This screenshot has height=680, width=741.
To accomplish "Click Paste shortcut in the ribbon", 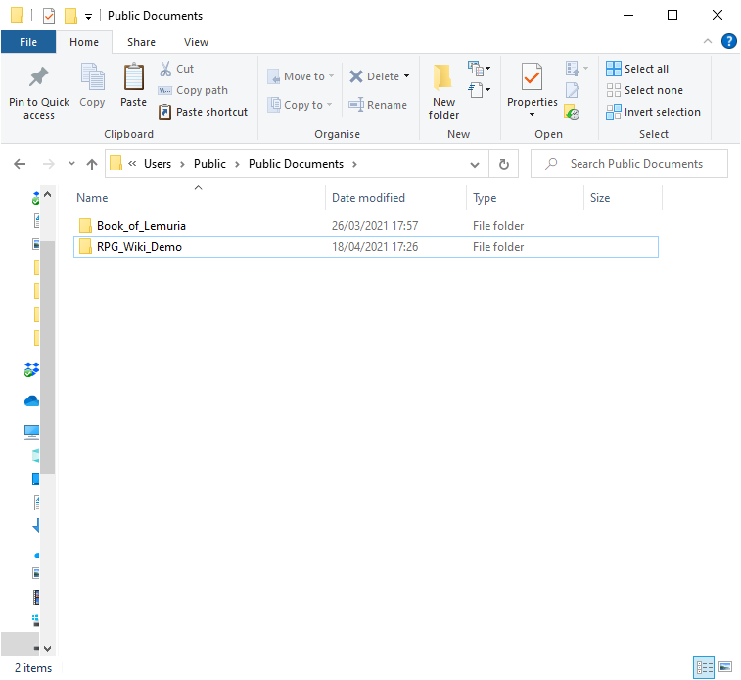I will click(203, 112).
